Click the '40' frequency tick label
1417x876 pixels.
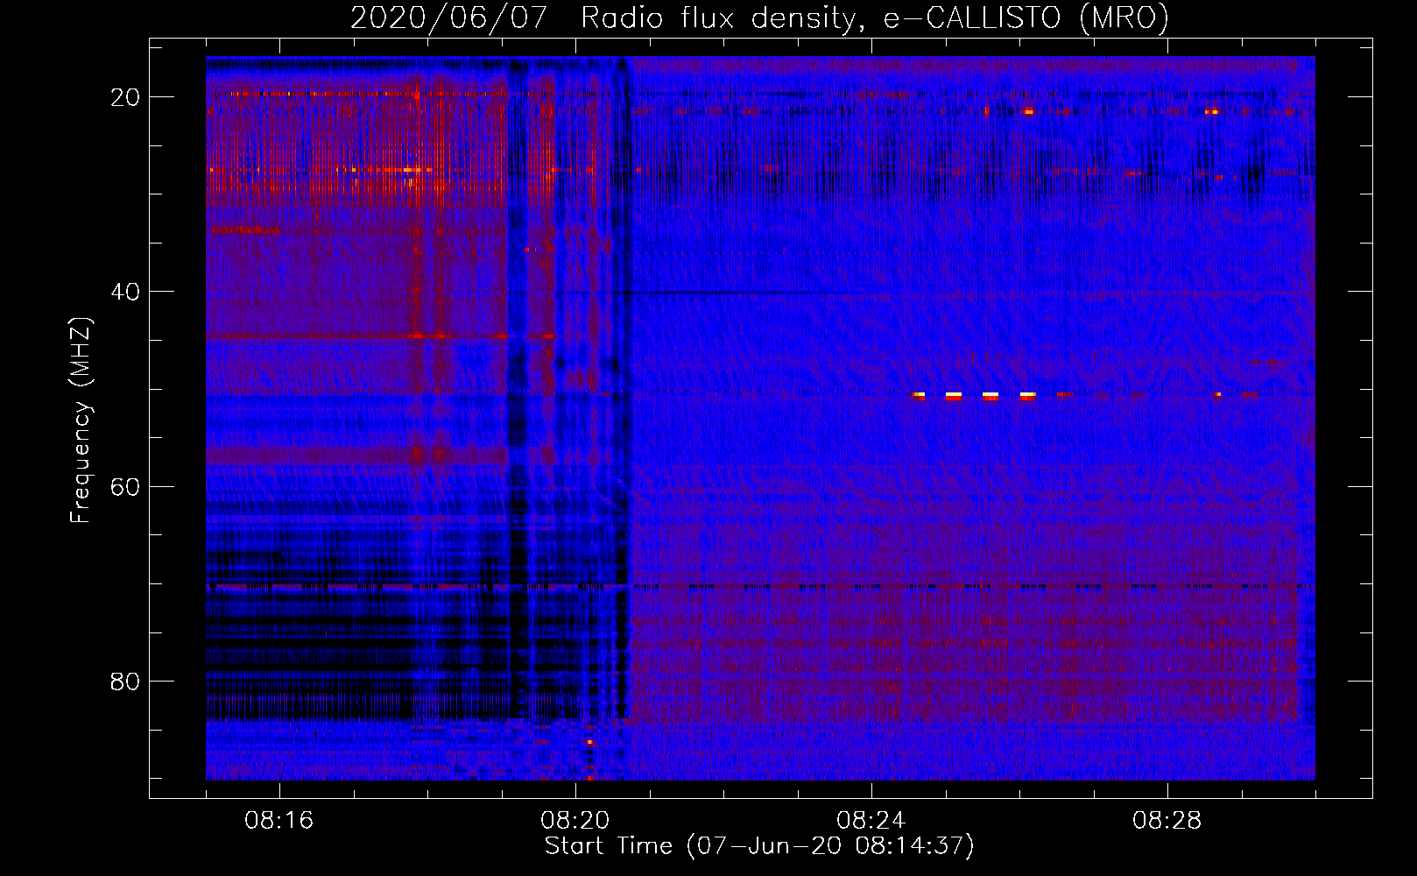tap(125, 292)
